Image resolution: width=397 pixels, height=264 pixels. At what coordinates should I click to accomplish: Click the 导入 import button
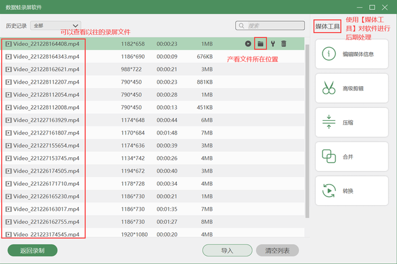coord(227,250)
